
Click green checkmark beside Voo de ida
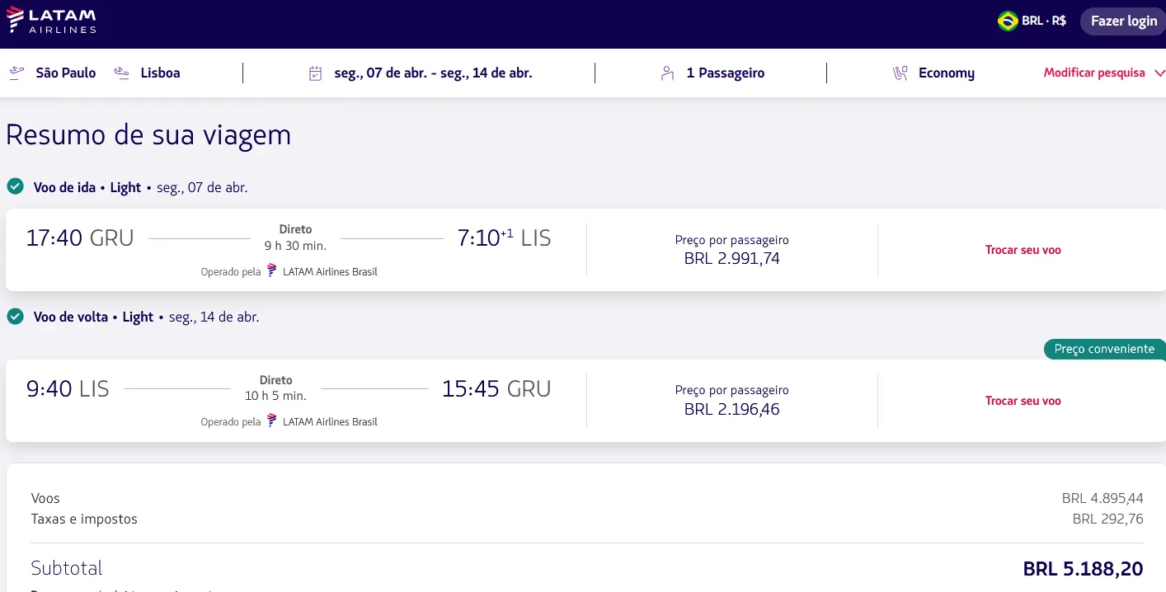click(x=15, y=186)
